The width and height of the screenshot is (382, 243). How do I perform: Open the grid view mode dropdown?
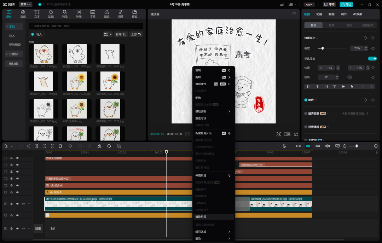tap(108, 34)
